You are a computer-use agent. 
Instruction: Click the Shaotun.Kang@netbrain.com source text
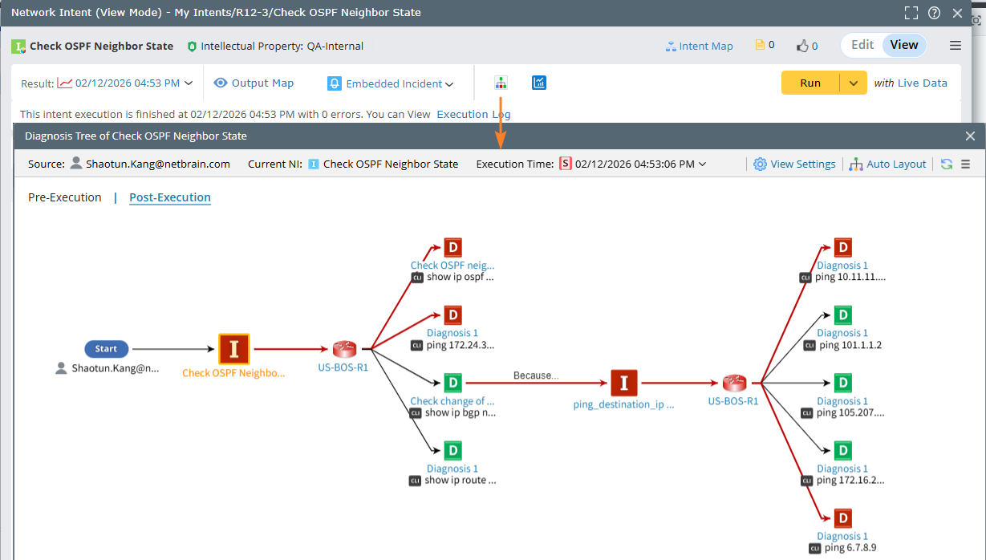(x=157, y=164)
